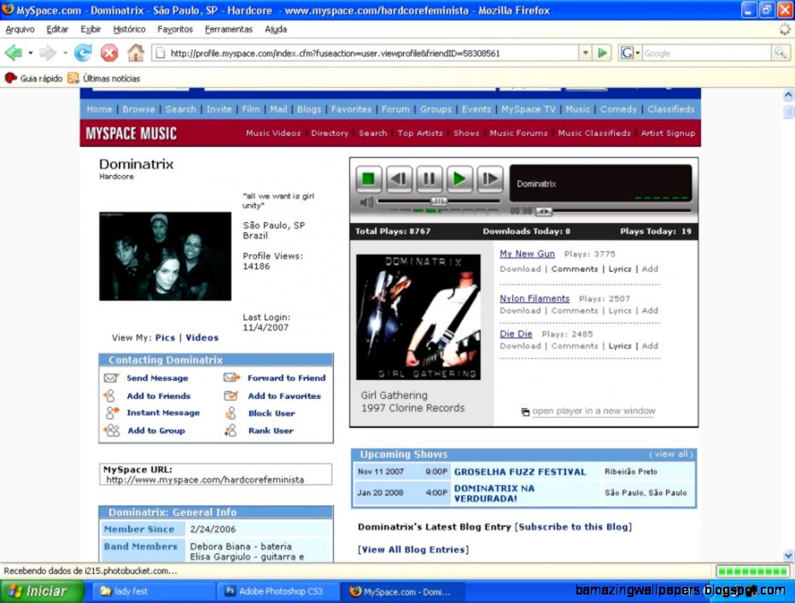Viewport: 795px width, 603px height.
Task: Expand the address bar URL history dropdown
Action: pos(586,53)
